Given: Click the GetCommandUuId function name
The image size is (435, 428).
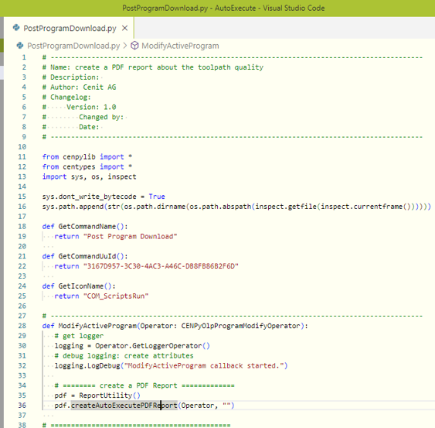Looking at the screenshot, I should pos(87,256).
